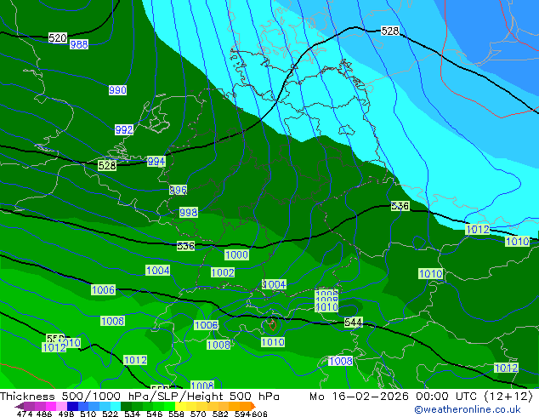The width and height of the screenshot is (539, 417).
Task: Click the 1002 isobar label
Action: coord(223,273)
